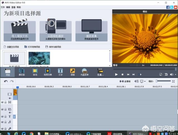Viewport: 178px width, 135px height.
Task: Select the Sample Project thumbnail
Action: (39, 58)
